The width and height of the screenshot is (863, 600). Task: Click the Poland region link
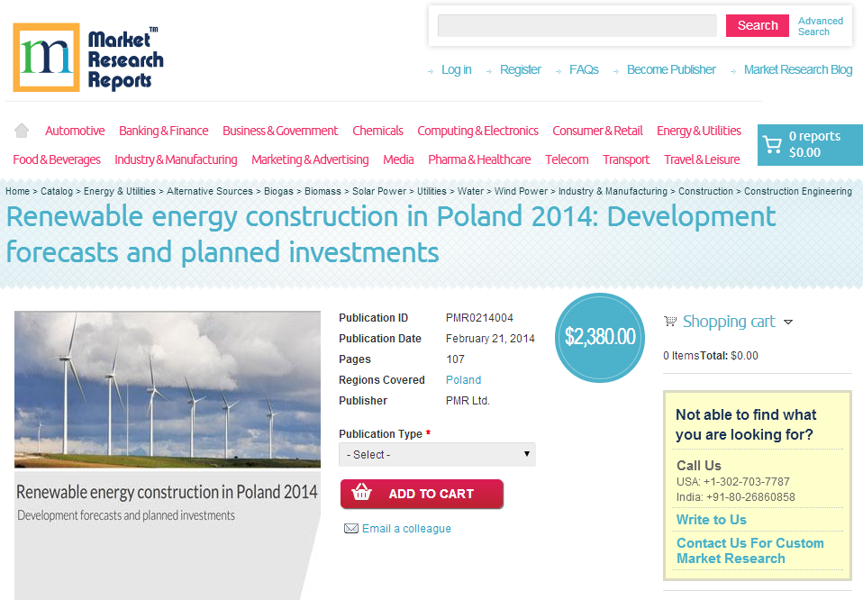click(x=463, y=380)
